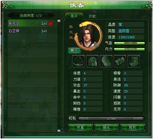Click the 气血 health bar

tap(130, 43)
